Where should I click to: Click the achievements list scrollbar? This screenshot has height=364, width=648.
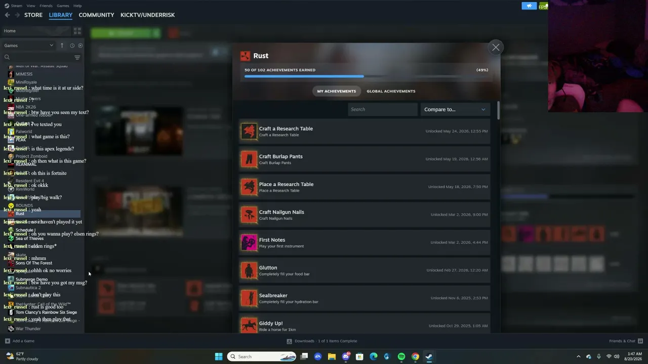499,111
